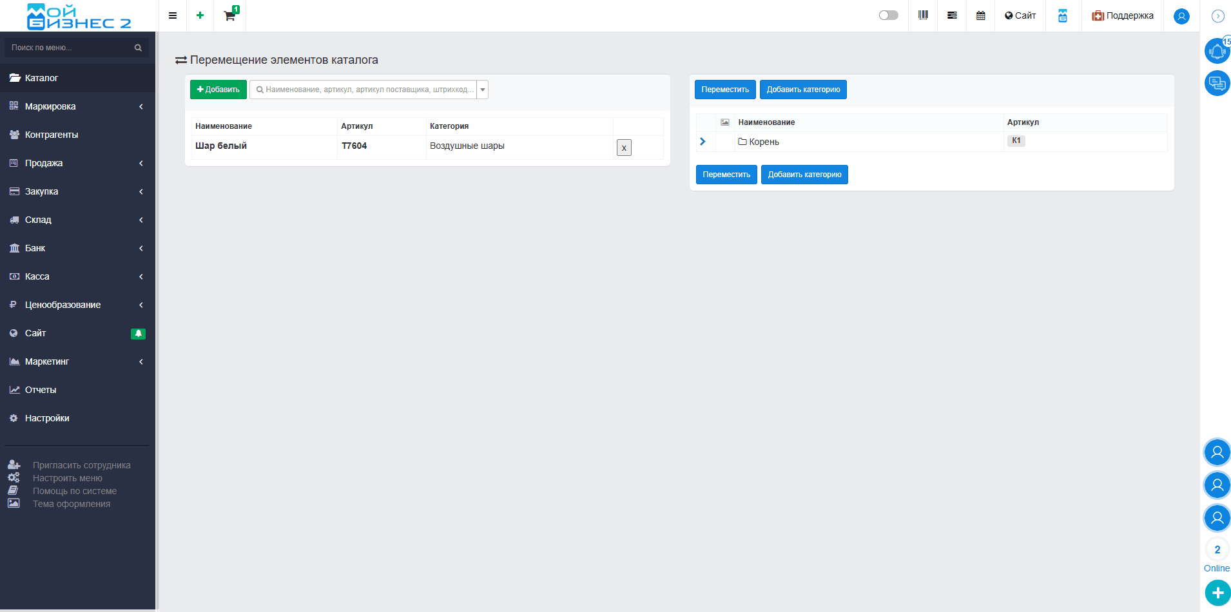This screenshot has width=1231, height=612.
Task: Click the green Добавить button
Action: point(218,90)
